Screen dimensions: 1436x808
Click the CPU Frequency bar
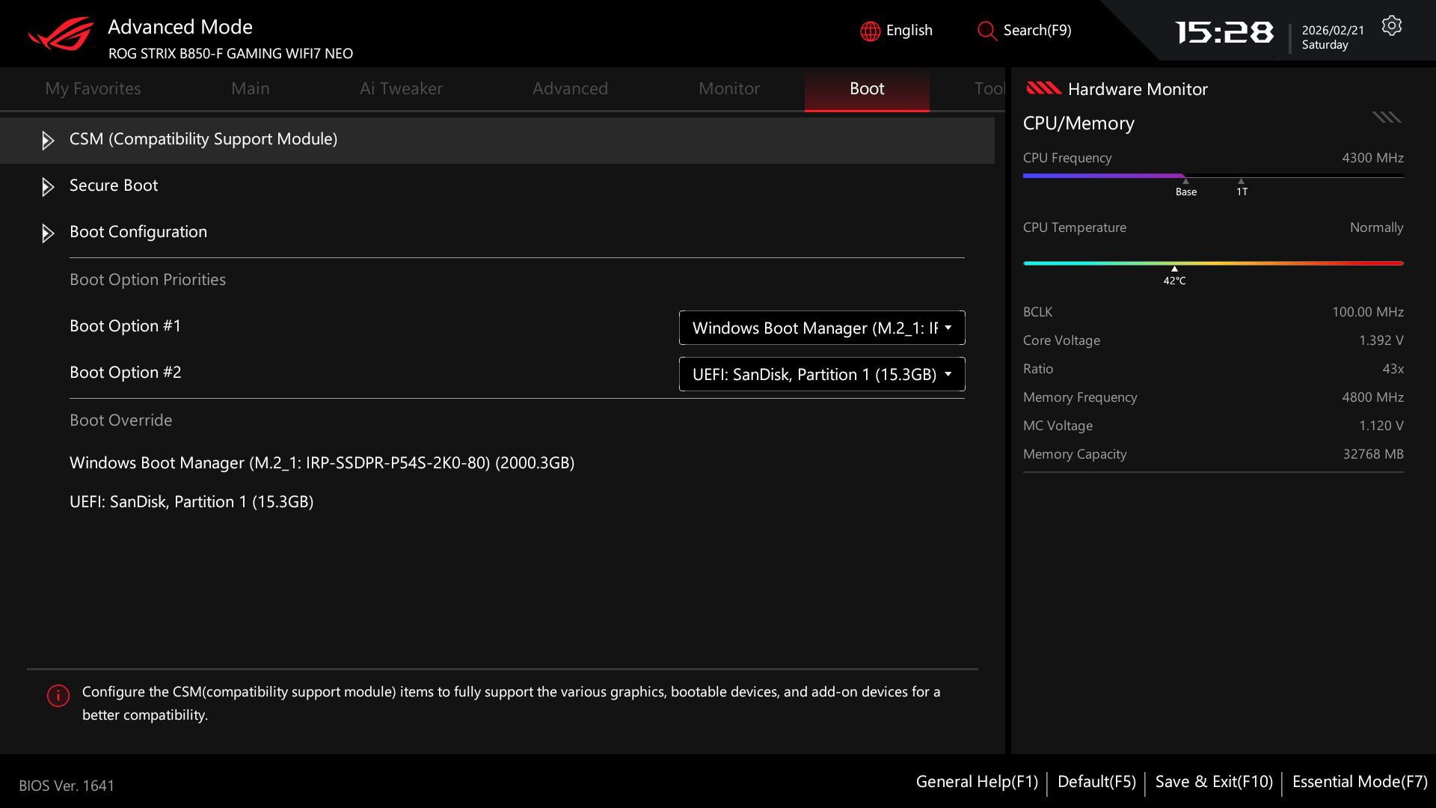click(1213, 176)
